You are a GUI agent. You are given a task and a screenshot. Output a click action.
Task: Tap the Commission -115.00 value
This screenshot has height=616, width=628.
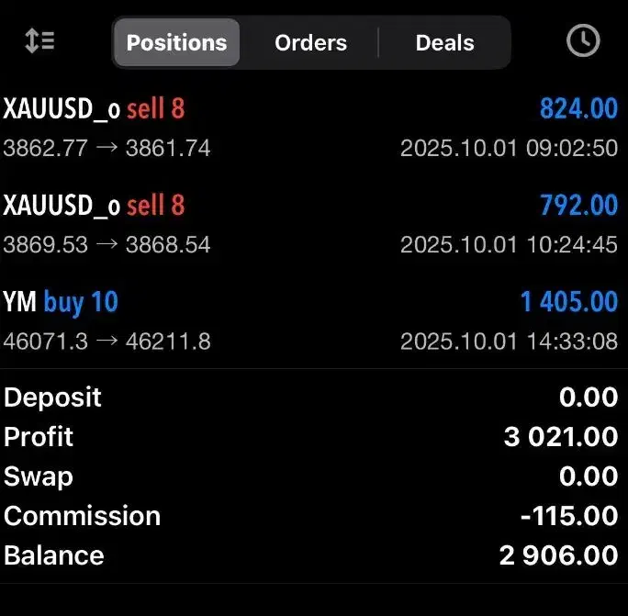pos(568,516)
